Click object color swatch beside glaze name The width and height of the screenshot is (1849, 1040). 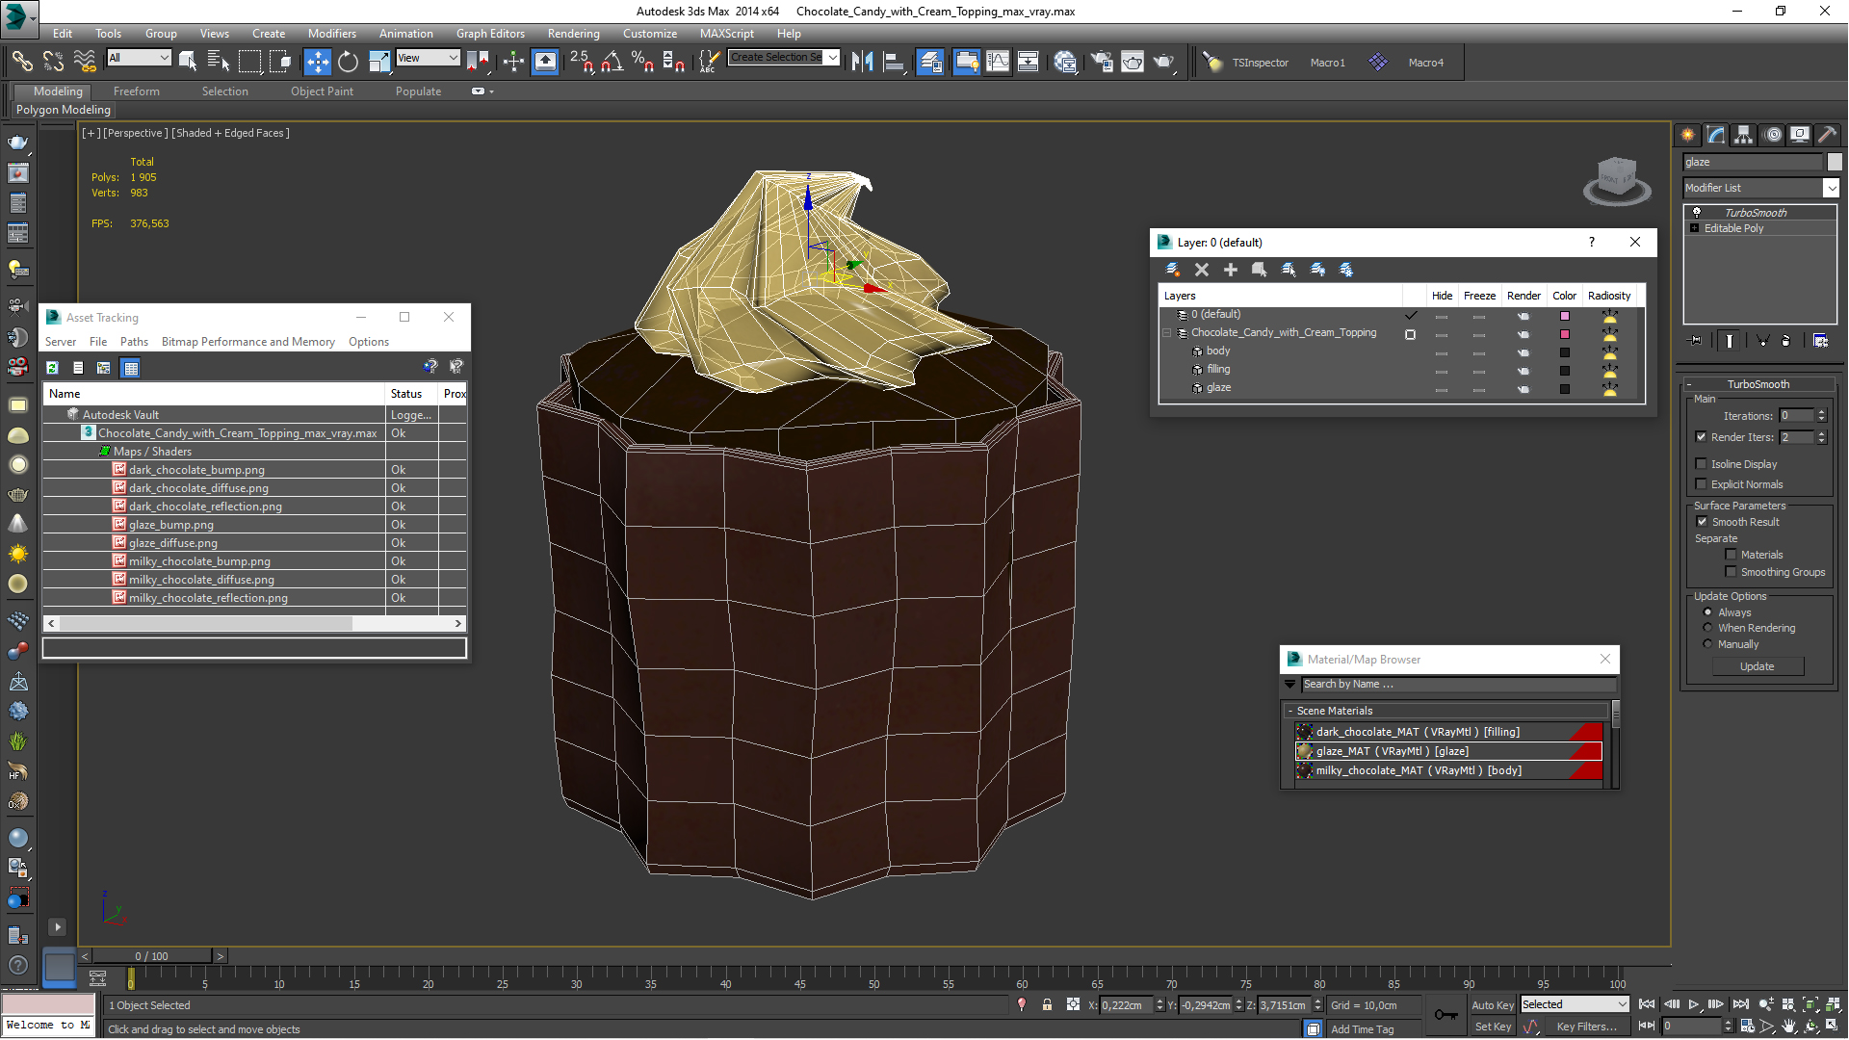[1834, 162]
